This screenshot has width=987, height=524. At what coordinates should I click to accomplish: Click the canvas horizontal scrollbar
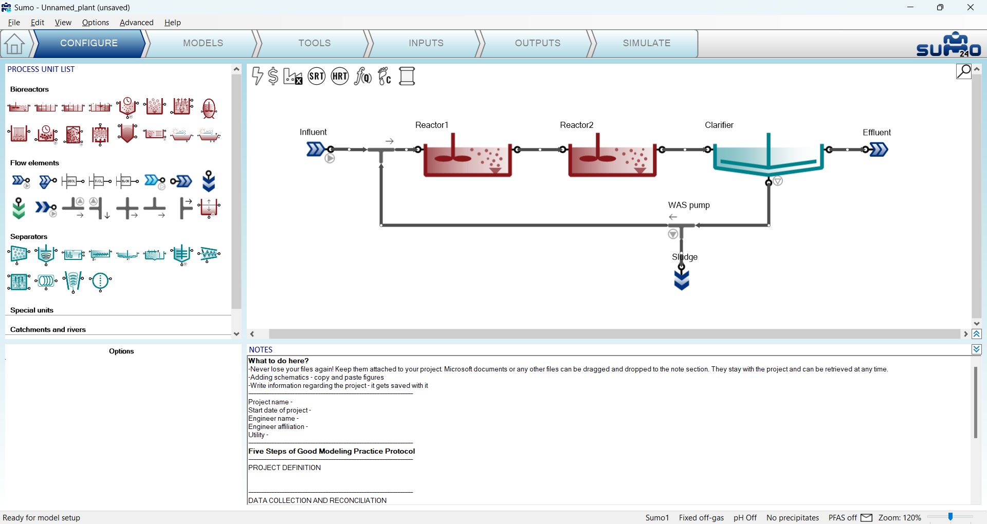[614, 334]
